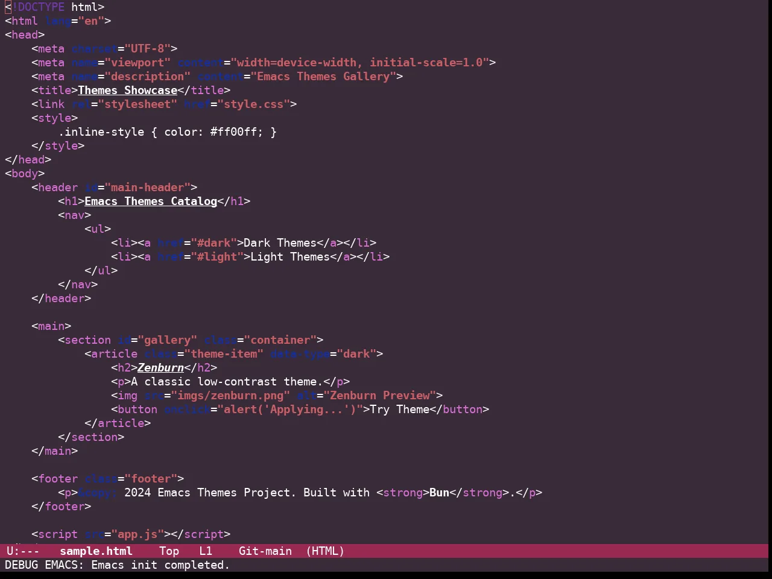Click the DEBUG EMACS message in echo area

coord(118,565)
